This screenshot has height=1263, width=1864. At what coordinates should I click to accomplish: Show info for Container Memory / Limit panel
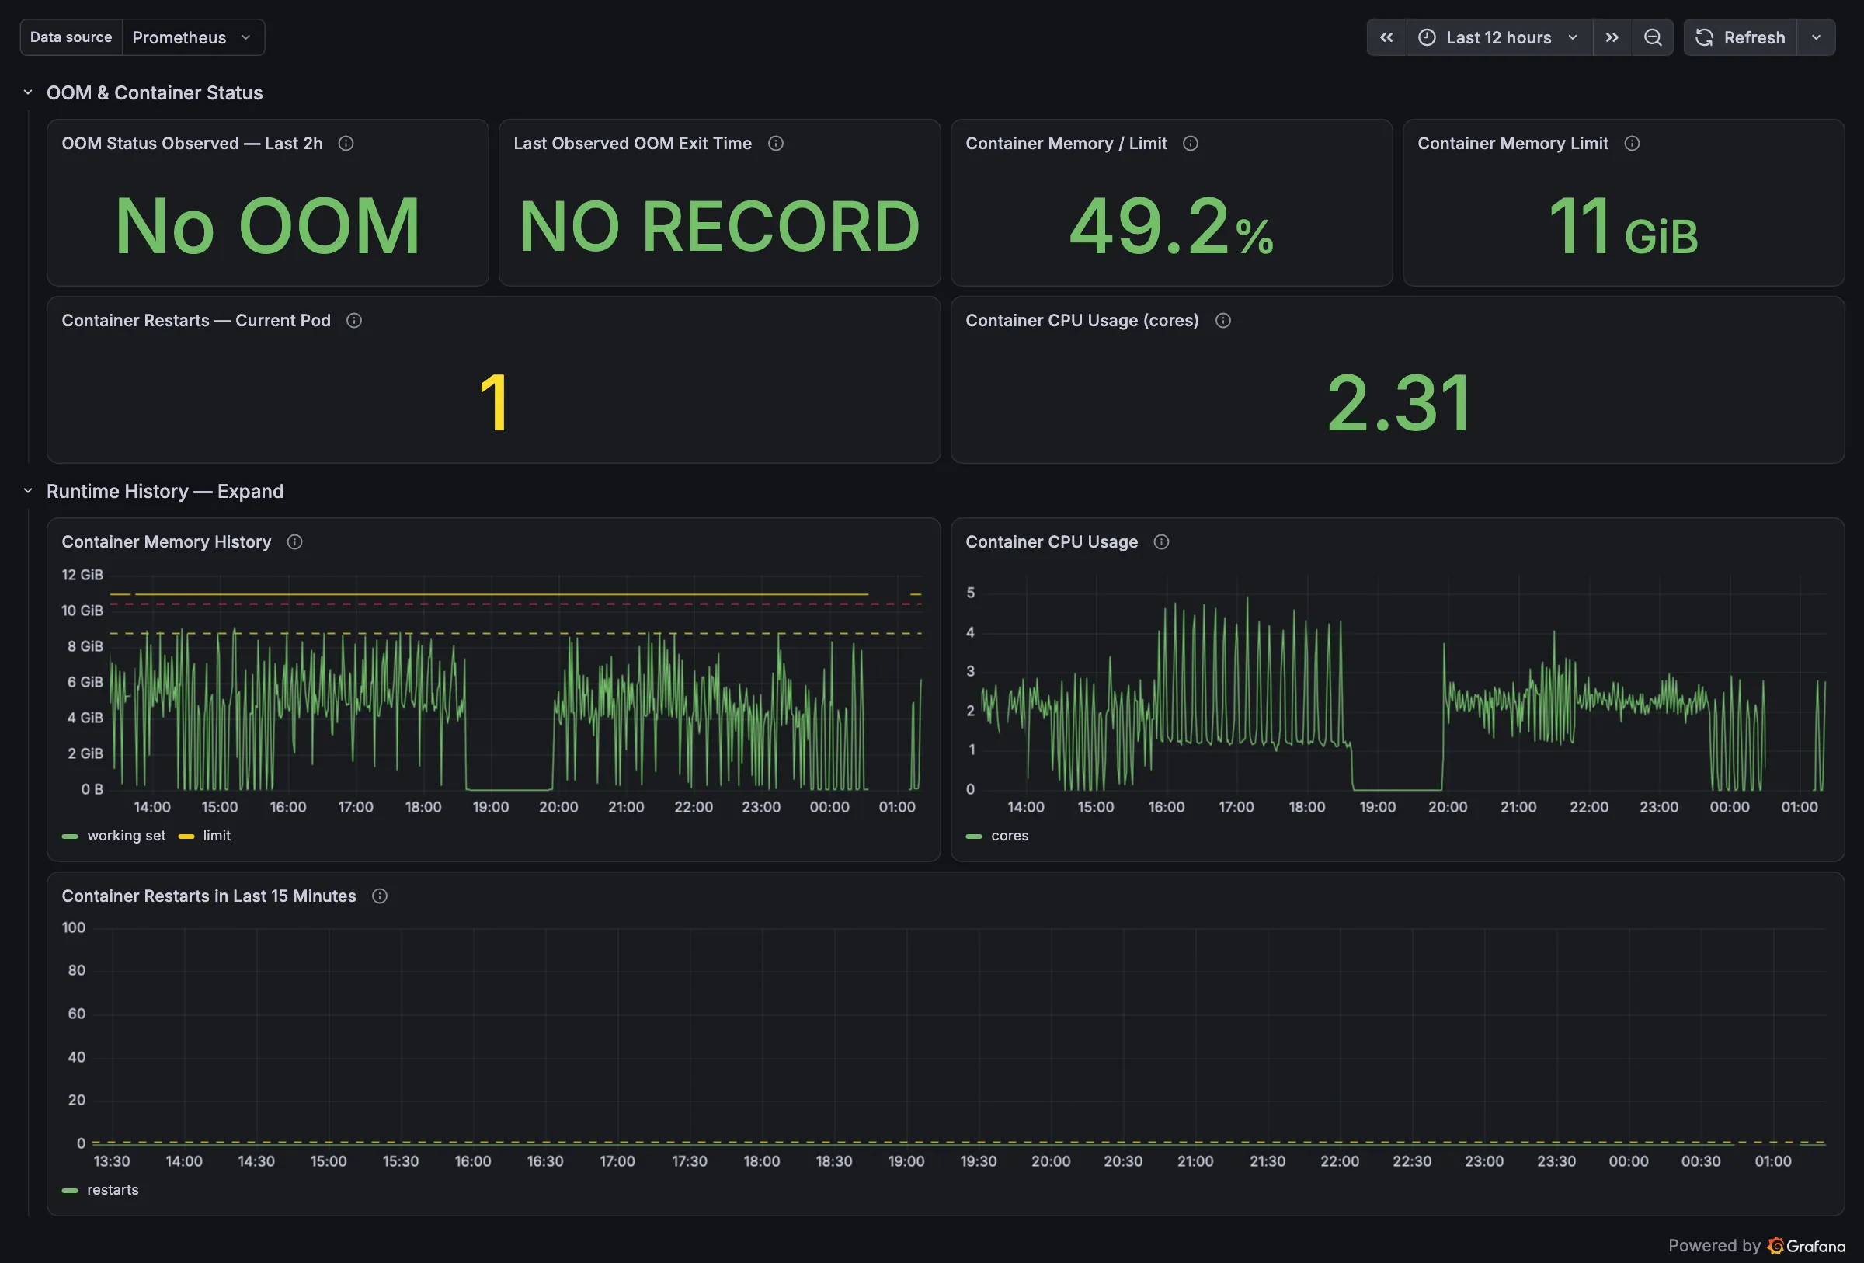tap(1191, 144)
